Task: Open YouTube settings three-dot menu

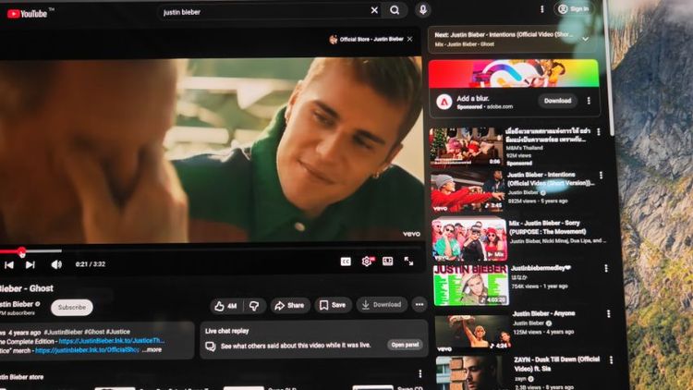Action: (x=541, y=9)
